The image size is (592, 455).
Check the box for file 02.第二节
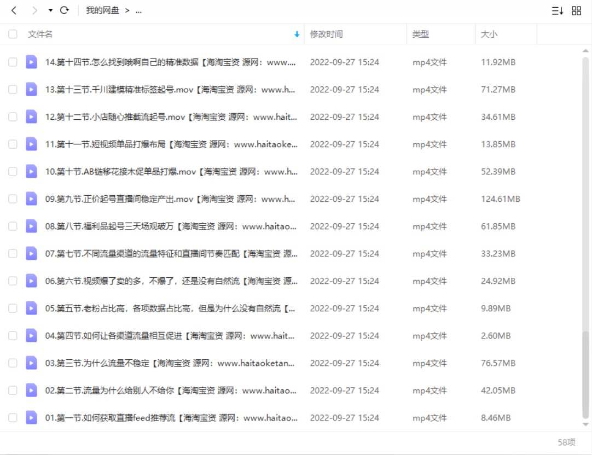13,390
